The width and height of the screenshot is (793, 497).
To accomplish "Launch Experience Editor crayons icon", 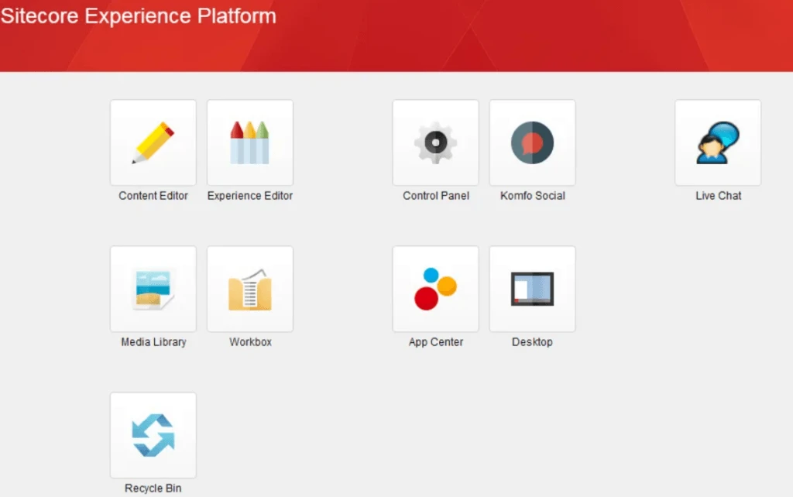I will click(250, 142).
